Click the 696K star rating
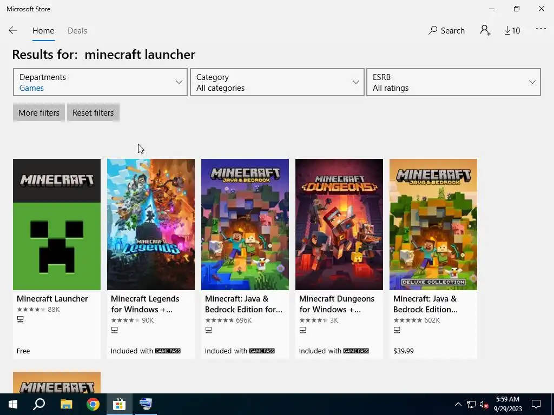The image size is (554, 415). click(228, 320)
